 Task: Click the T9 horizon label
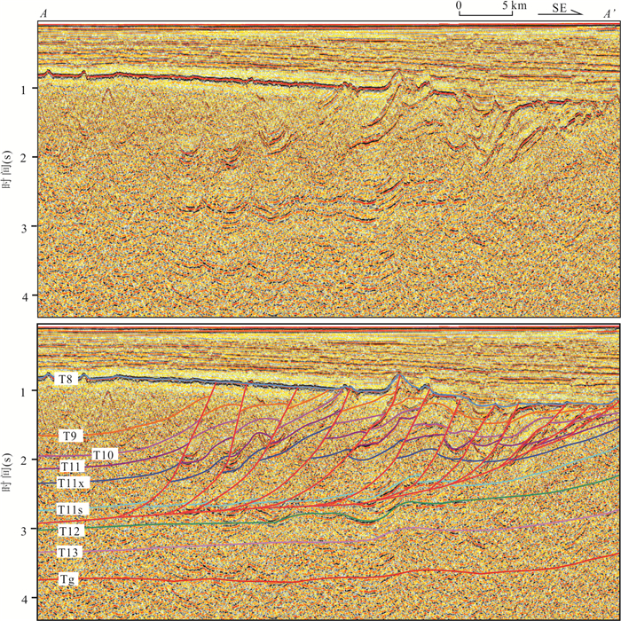[x=70, y=436]
